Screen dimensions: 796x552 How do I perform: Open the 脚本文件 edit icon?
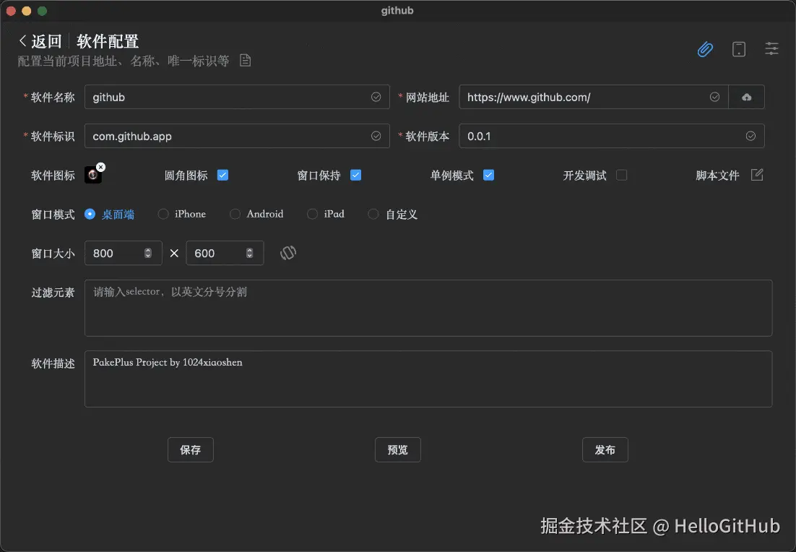757,175
